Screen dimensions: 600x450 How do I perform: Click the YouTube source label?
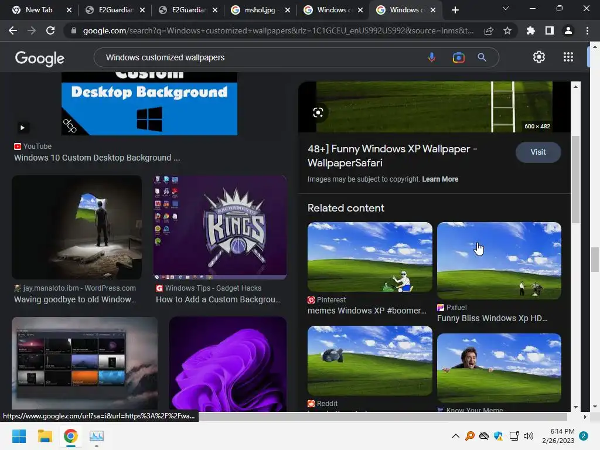pos(37,146)
